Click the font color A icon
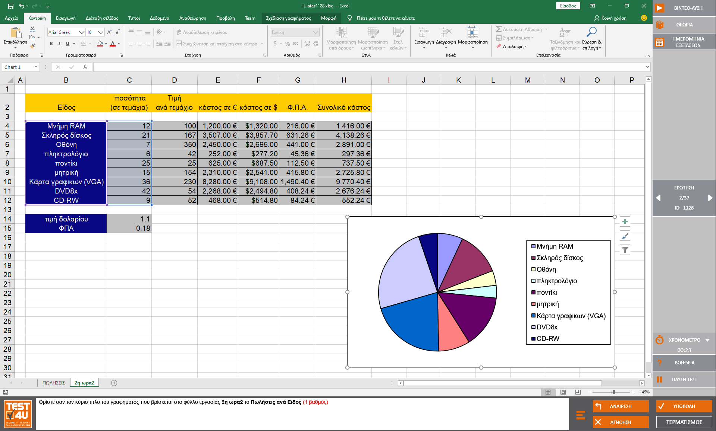 coord(113,44)
